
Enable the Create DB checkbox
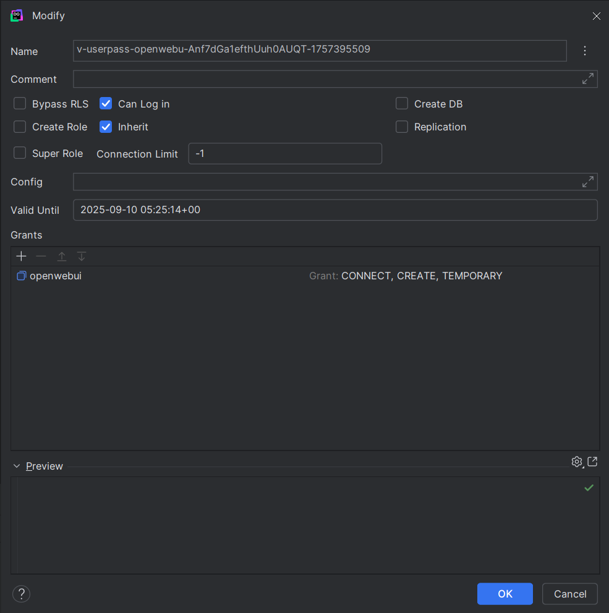(402, 104)
